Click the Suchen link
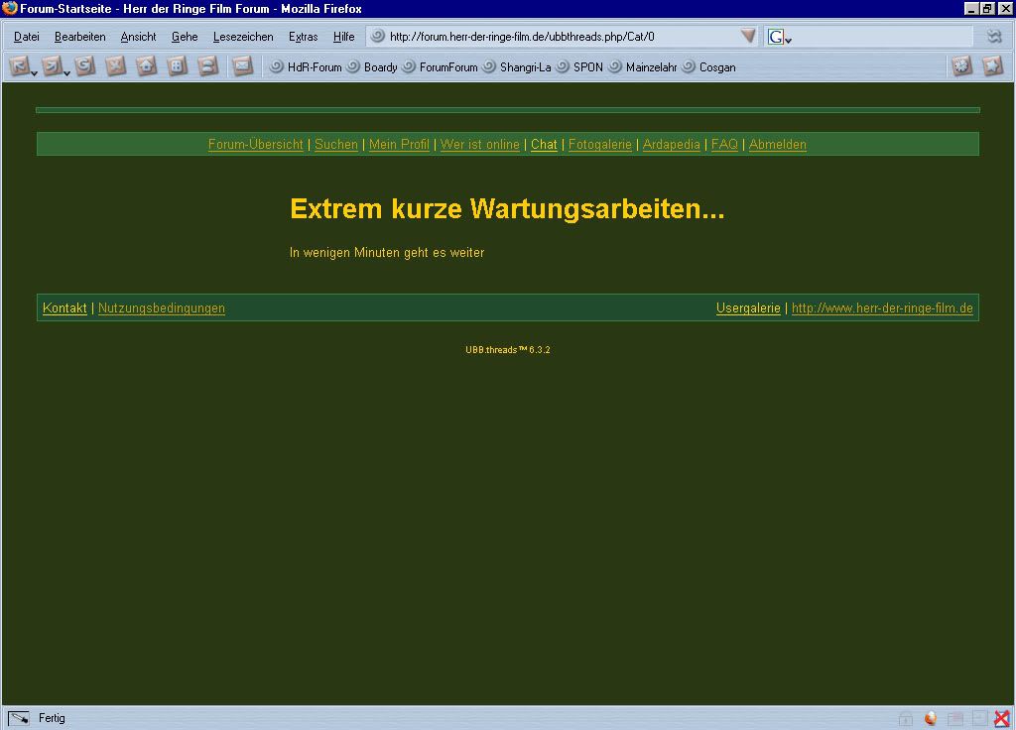This screenshot has width=1016, height=730. click(335, 145)
